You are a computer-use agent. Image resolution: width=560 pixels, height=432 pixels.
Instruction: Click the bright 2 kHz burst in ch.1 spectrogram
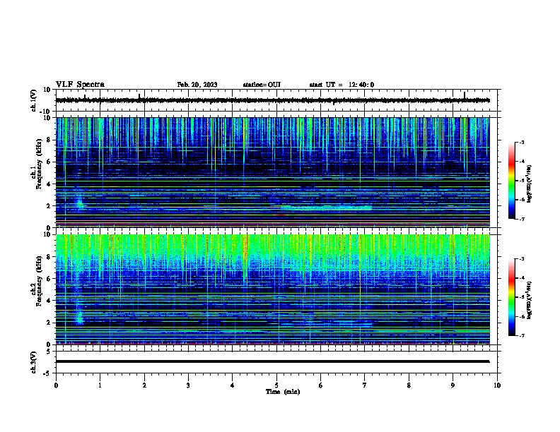point(80,204)
